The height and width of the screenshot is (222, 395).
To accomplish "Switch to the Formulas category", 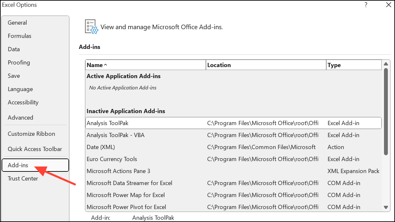I will coord(20,36).
